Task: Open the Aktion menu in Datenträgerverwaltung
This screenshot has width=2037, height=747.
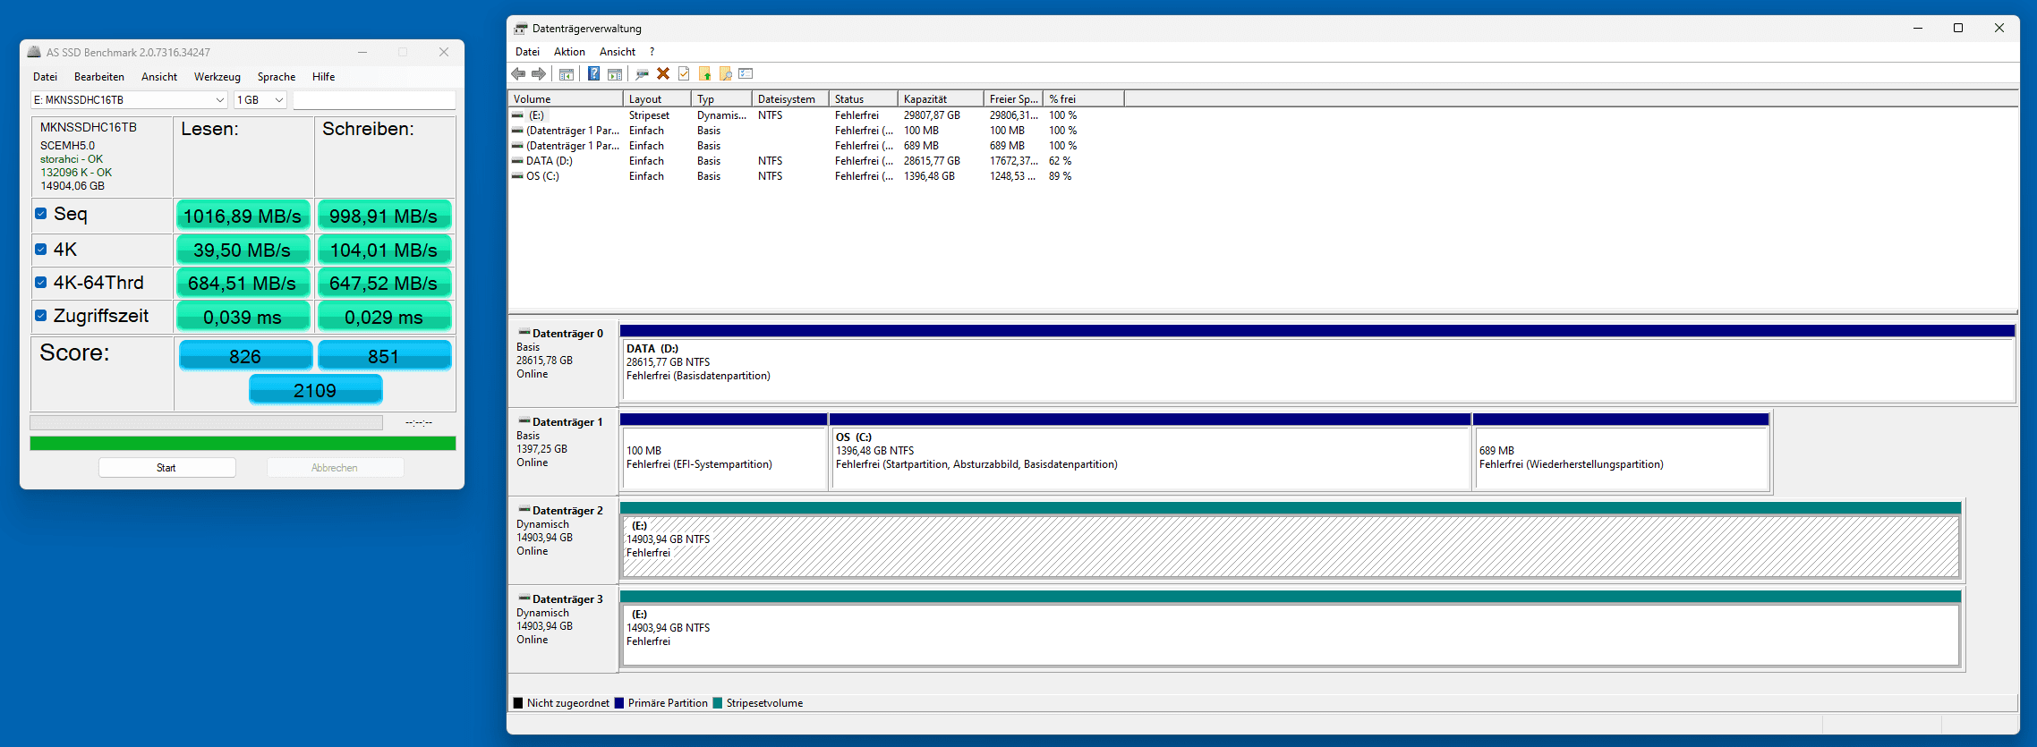Action: pyautogui.click(x=569, y=52)
